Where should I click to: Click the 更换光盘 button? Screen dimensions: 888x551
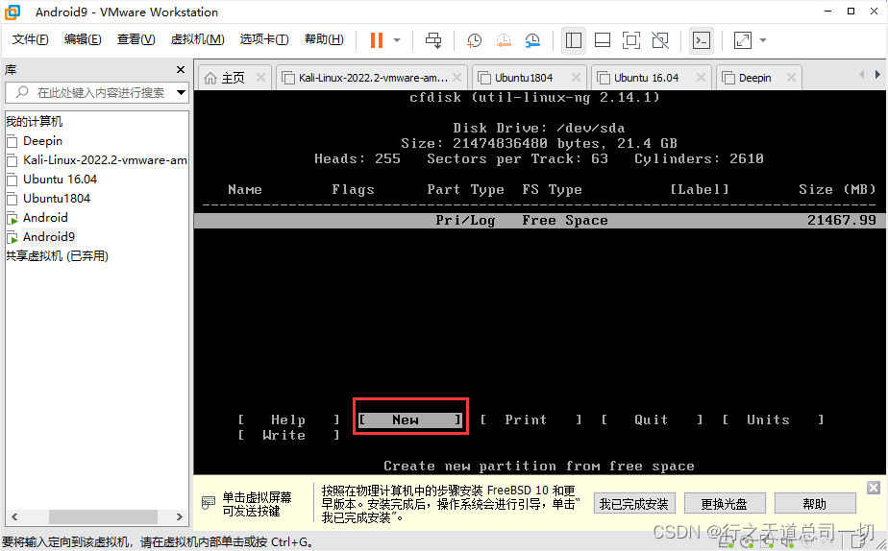tap(725, 503)
